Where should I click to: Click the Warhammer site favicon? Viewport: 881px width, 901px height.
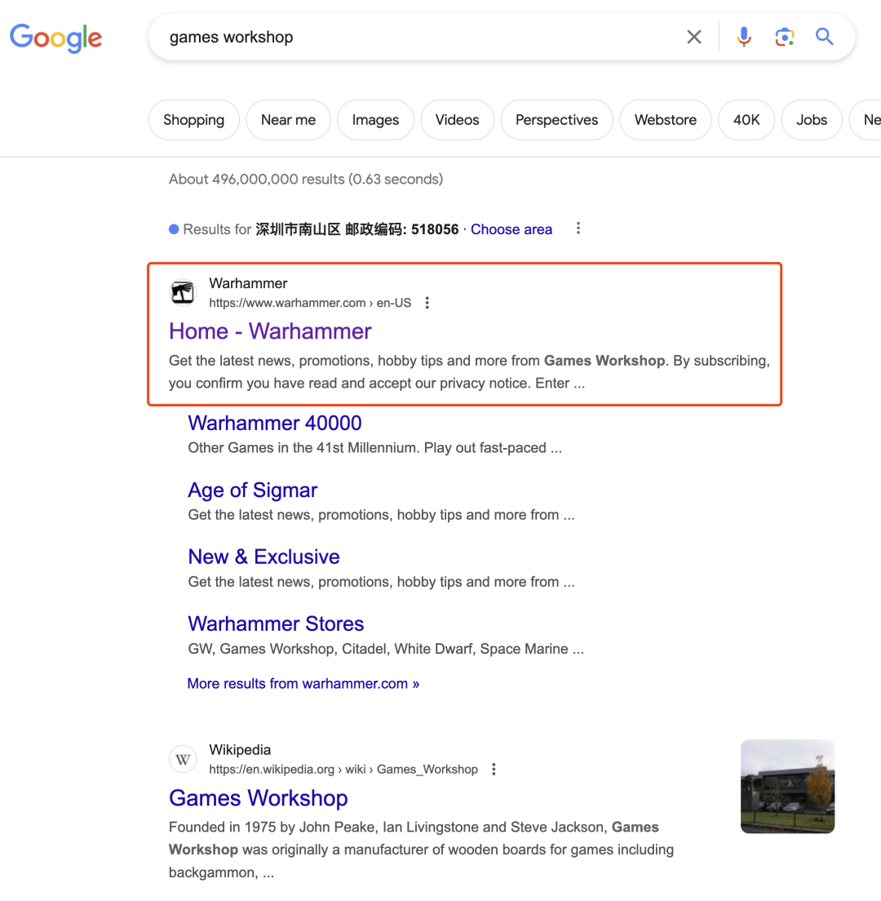coord(183,292)
